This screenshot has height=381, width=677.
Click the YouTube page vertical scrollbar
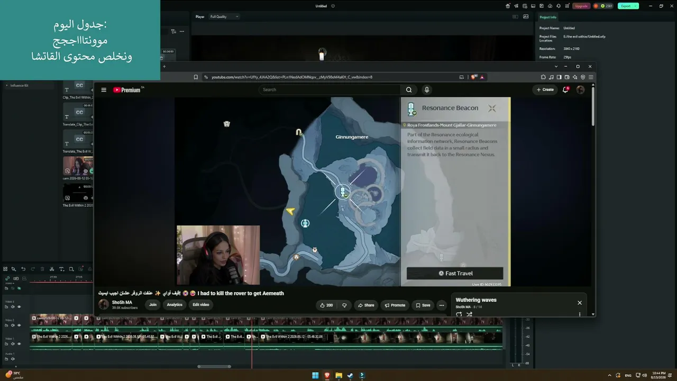593,106
